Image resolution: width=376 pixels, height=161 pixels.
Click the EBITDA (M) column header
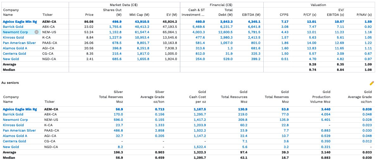[251, 15]
